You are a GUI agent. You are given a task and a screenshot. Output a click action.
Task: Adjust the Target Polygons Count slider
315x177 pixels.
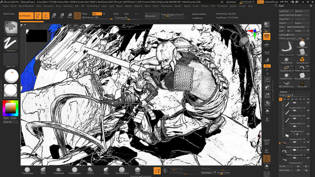(175, 14)
